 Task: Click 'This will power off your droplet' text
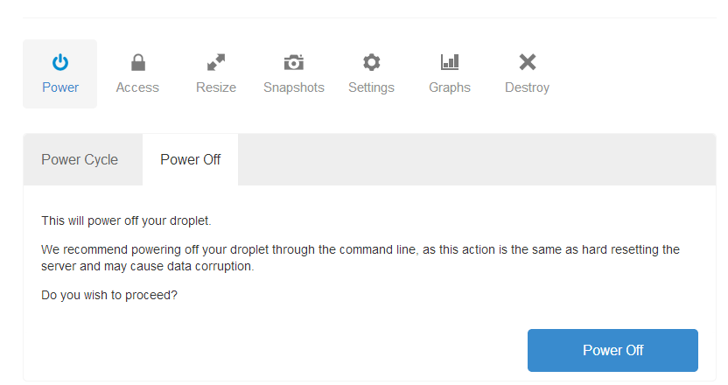point(126,220)
